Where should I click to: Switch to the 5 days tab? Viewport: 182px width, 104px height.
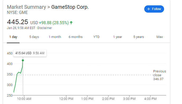(34, 37)
